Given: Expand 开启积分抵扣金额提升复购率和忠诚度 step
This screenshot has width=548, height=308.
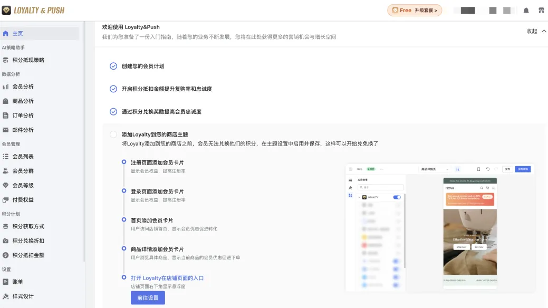Looking at the screenshot, I should [x=167, y=89].
